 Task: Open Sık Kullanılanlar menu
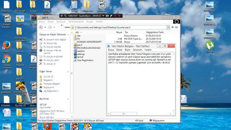(x=76, y=22)
